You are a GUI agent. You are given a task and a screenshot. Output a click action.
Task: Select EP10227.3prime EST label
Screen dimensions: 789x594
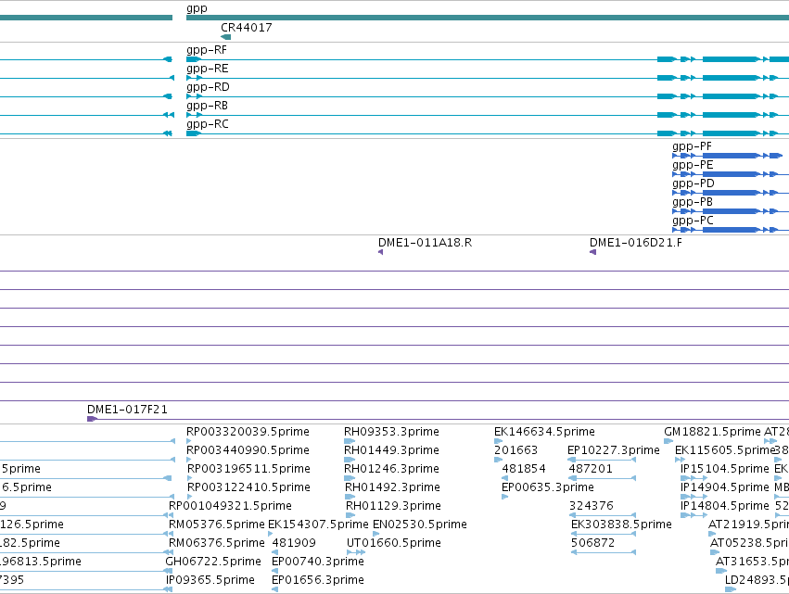pos(614,450)
